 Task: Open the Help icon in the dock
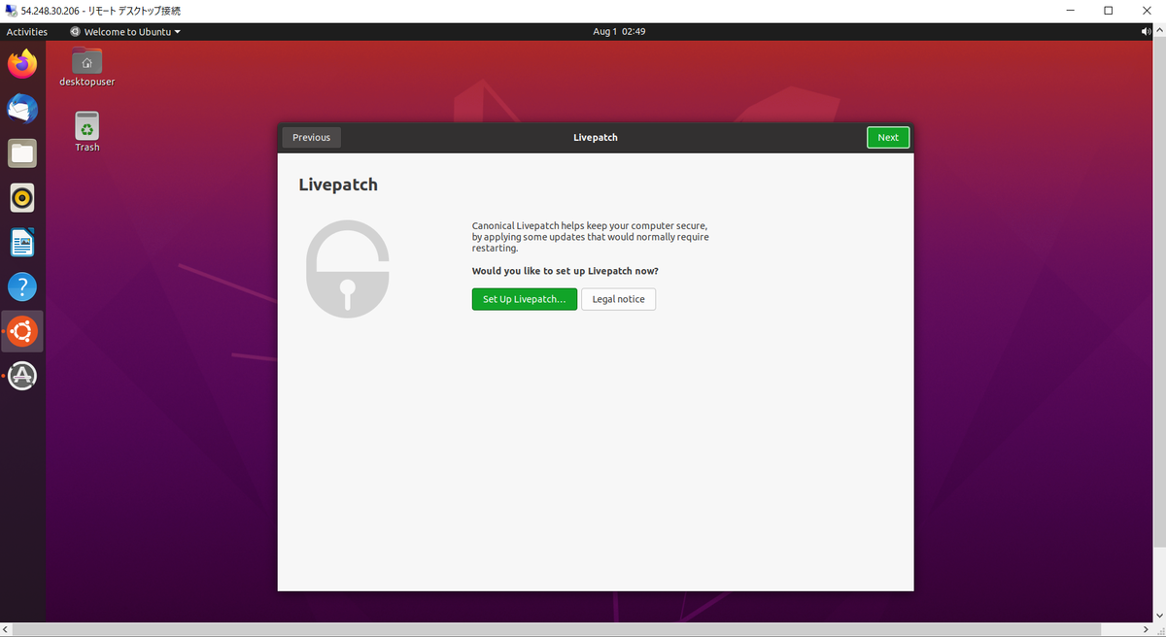(22, 286)
